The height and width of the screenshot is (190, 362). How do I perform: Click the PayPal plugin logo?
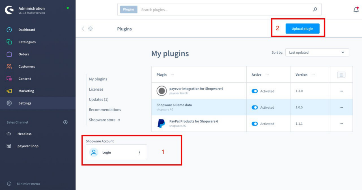point(161,124)
